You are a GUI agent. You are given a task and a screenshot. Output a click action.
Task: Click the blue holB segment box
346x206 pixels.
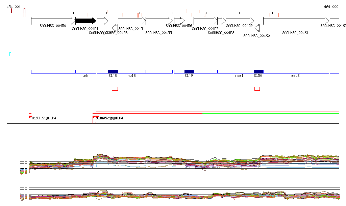click(x=132, y=71)
